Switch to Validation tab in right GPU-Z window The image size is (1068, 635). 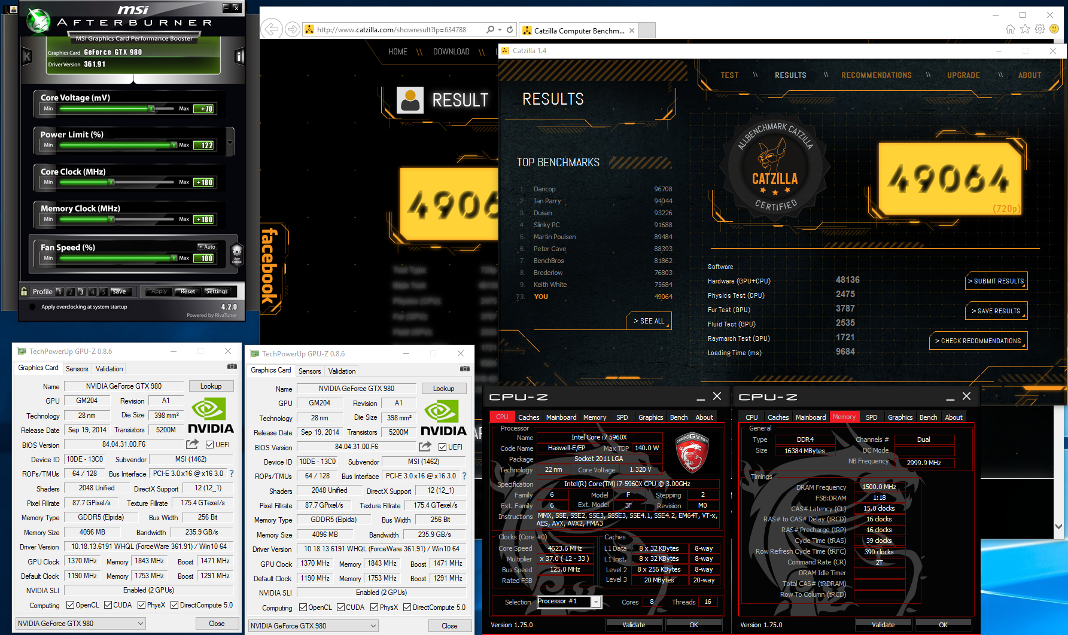(x=342, y=371)
